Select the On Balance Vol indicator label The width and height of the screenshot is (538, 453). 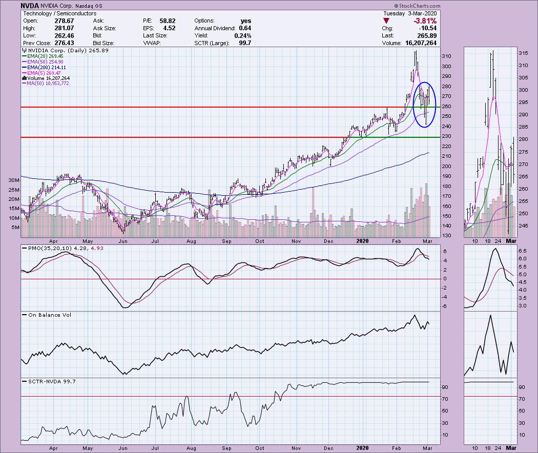[47, 315]
